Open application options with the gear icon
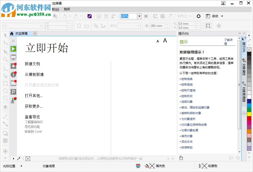This screenshot has width=253, height=172. click(x=199, y=16)
